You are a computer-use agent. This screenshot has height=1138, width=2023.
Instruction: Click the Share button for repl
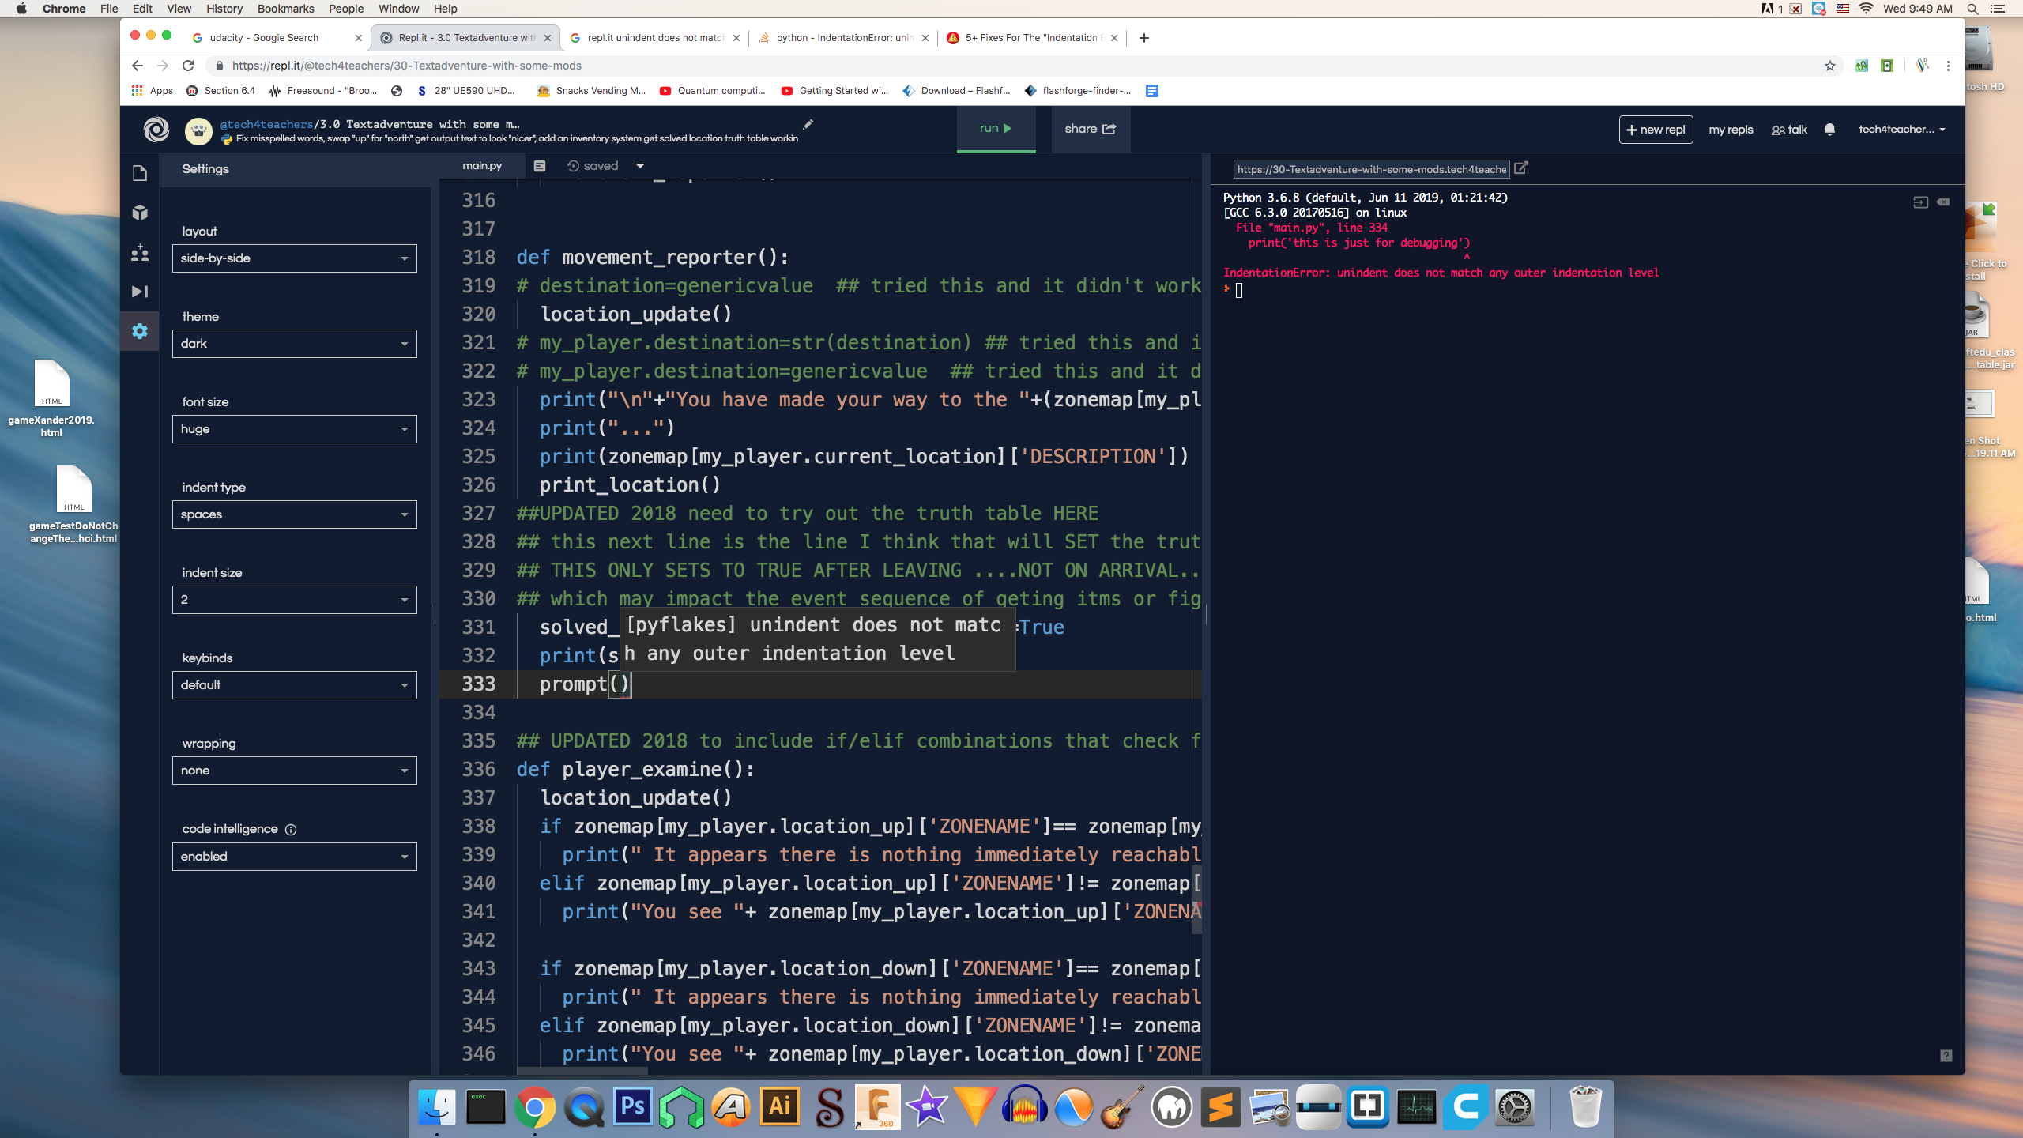1089,128
